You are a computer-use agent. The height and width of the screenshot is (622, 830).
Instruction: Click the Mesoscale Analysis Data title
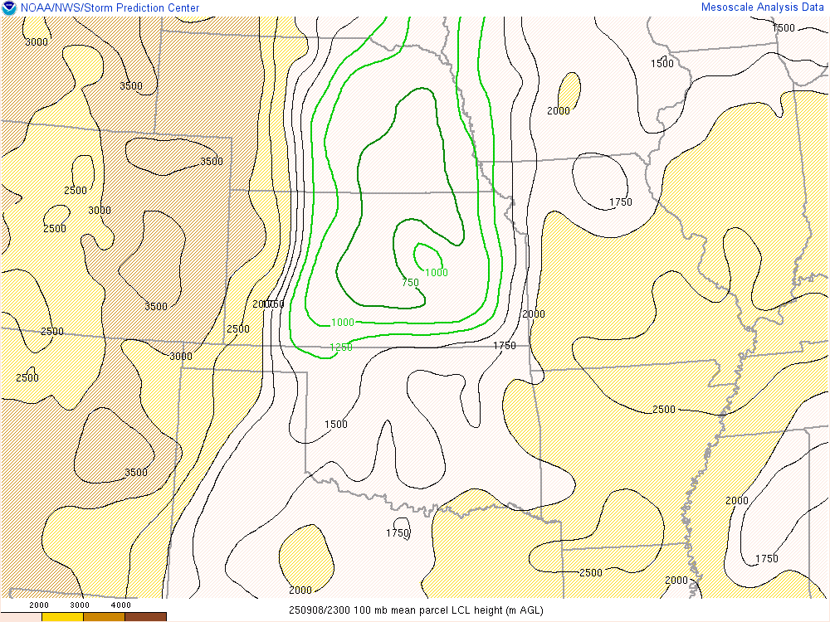tap(763, 7)
